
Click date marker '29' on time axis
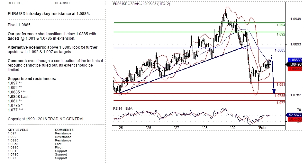[233, 128]
